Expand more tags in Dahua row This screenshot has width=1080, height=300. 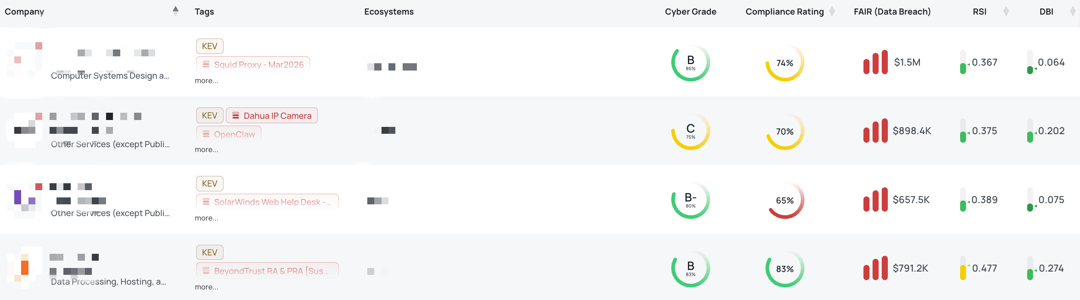tap(206, 149)
